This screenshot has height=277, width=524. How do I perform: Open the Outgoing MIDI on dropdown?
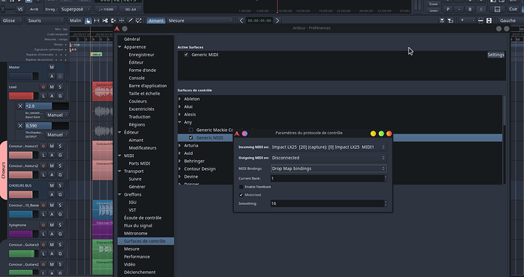[329, 158]
